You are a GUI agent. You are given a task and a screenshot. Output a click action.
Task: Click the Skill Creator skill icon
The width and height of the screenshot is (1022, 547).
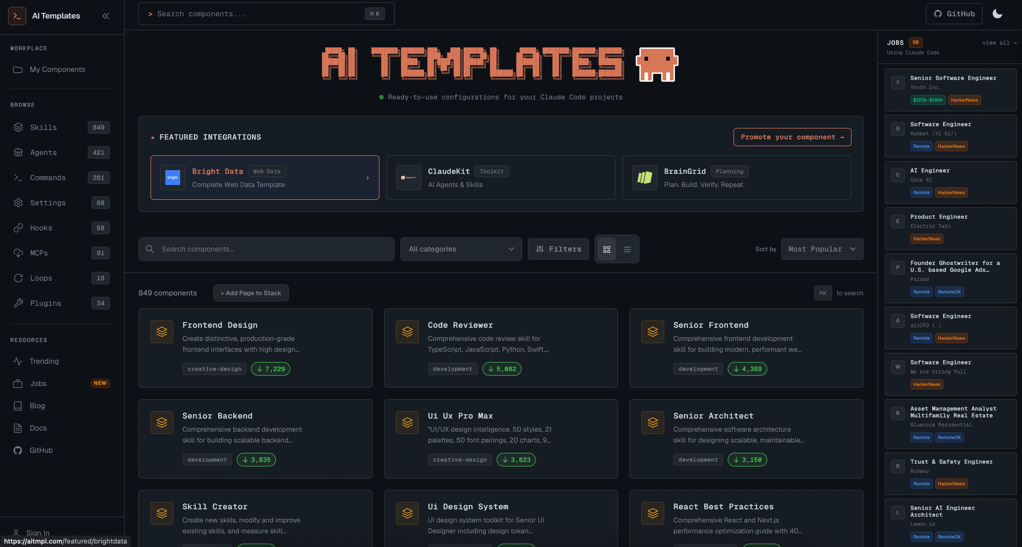click(162, 513)
